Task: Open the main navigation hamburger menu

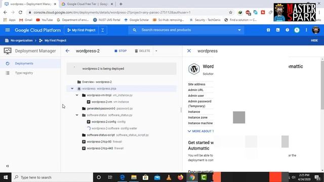Action: [8, 30]
